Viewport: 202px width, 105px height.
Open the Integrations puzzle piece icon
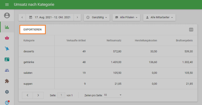pyautogui.click(x=7, y=81)
